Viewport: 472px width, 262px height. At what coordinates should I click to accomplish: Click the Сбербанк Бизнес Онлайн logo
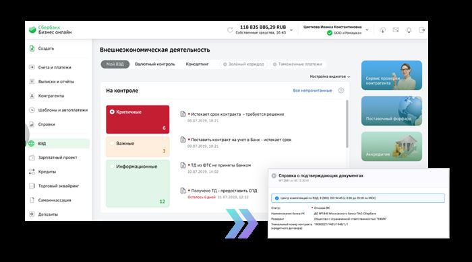click(x=50, y=30)
